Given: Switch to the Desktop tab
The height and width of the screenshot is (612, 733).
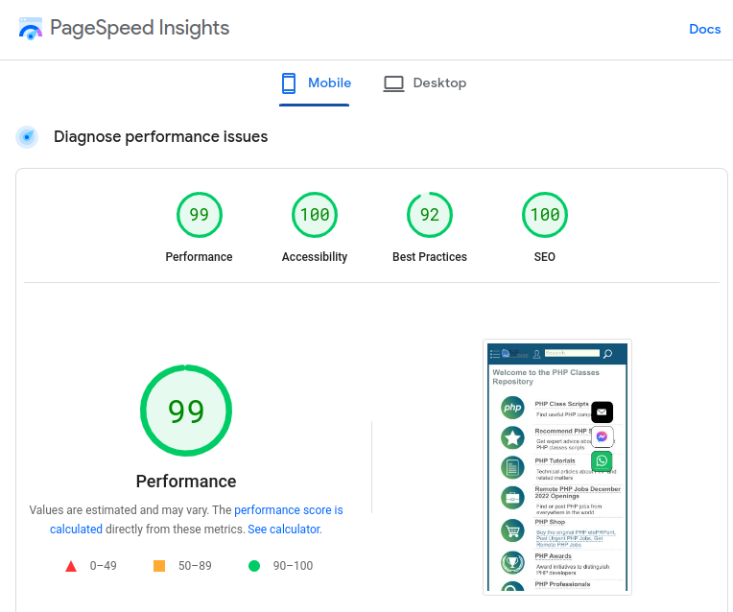Looking at the screenshot, I should (424, 83).
